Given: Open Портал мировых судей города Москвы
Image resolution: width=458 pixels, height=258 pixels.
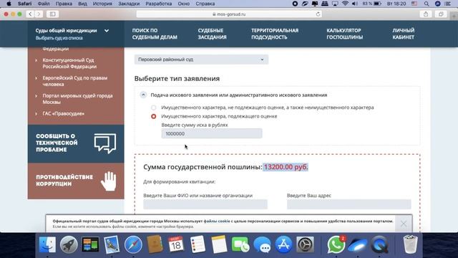Looking at the screenshot, I should pos(77,99).
